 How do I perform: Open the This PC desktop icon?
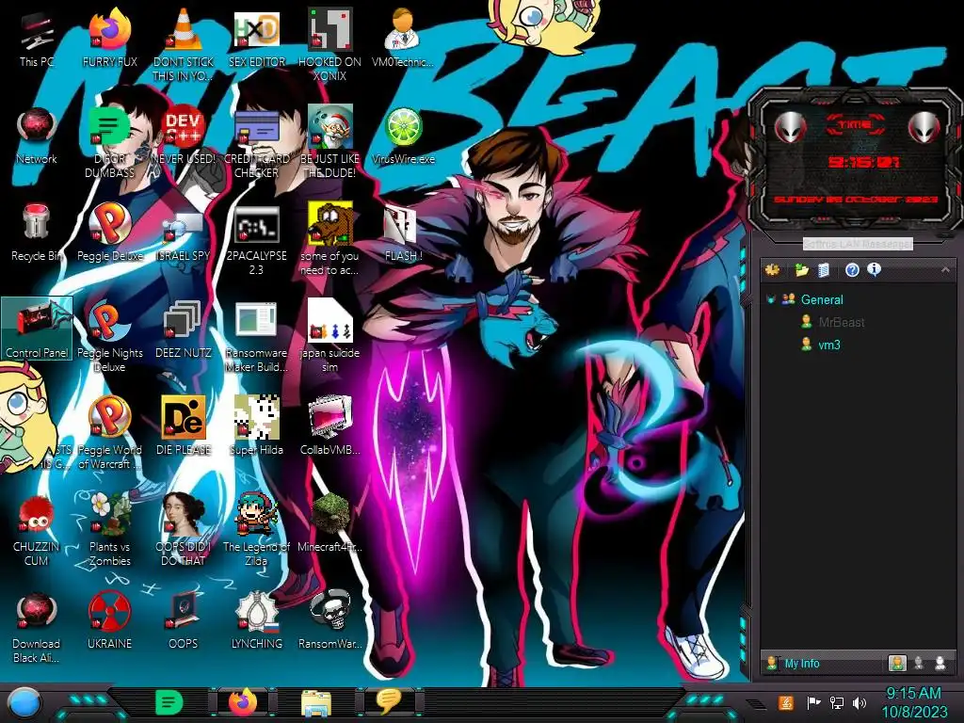(x=37, y=38)
